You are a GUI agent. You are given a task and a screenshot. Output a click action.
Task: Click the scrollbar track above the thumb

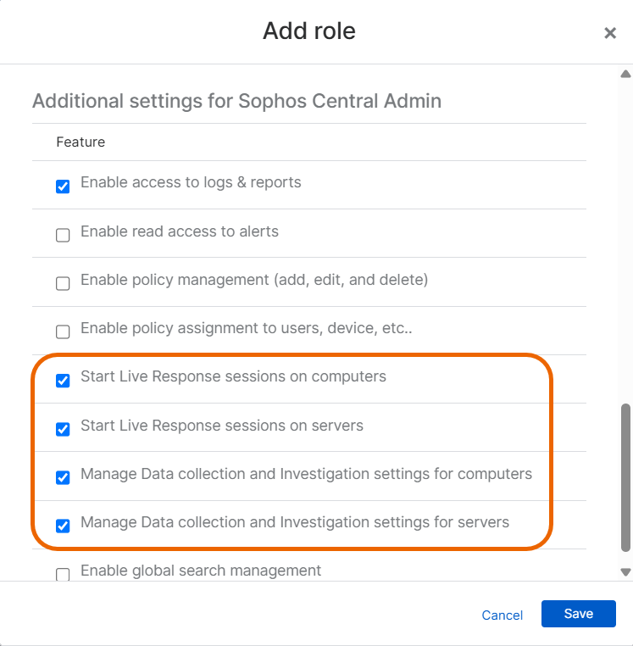pos(625,237)
